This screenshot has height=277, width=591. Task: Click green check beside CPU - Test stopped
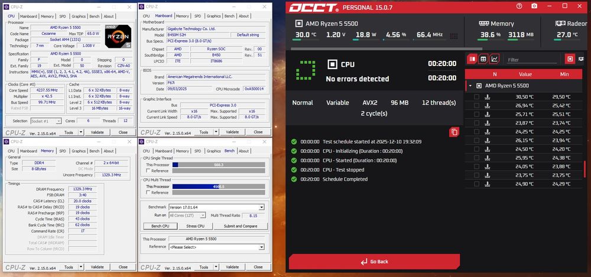(294, 170)
